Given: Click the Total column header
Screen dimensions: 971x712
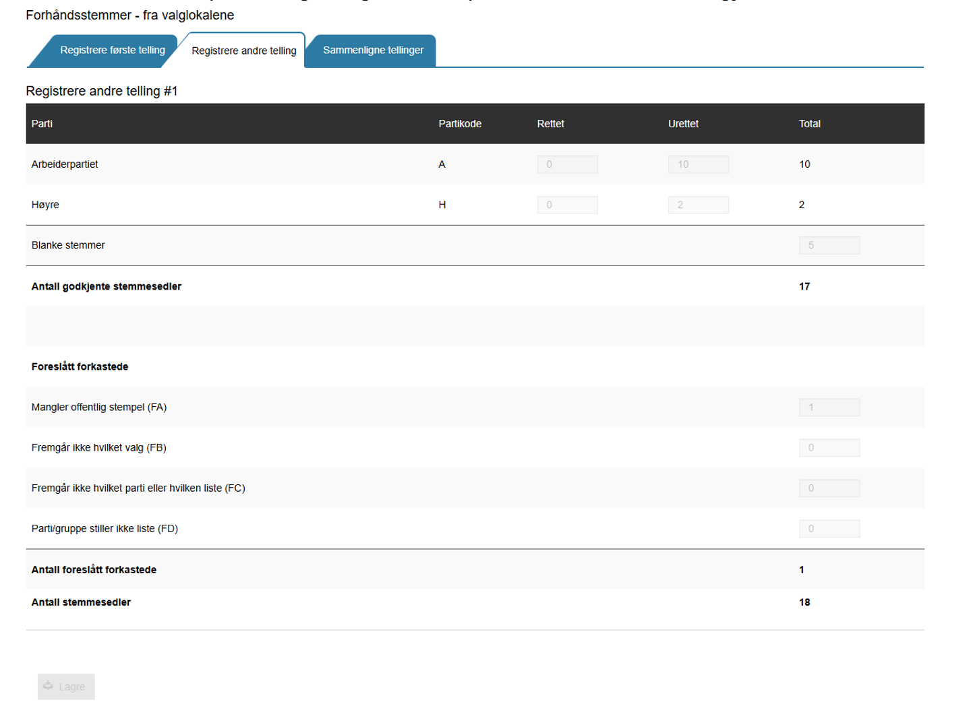Looking at the screenshot, I should 809,124.
